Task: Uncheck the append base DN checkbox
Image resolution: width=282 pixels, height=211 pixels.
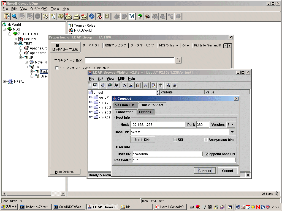Action: pos(207,154)
